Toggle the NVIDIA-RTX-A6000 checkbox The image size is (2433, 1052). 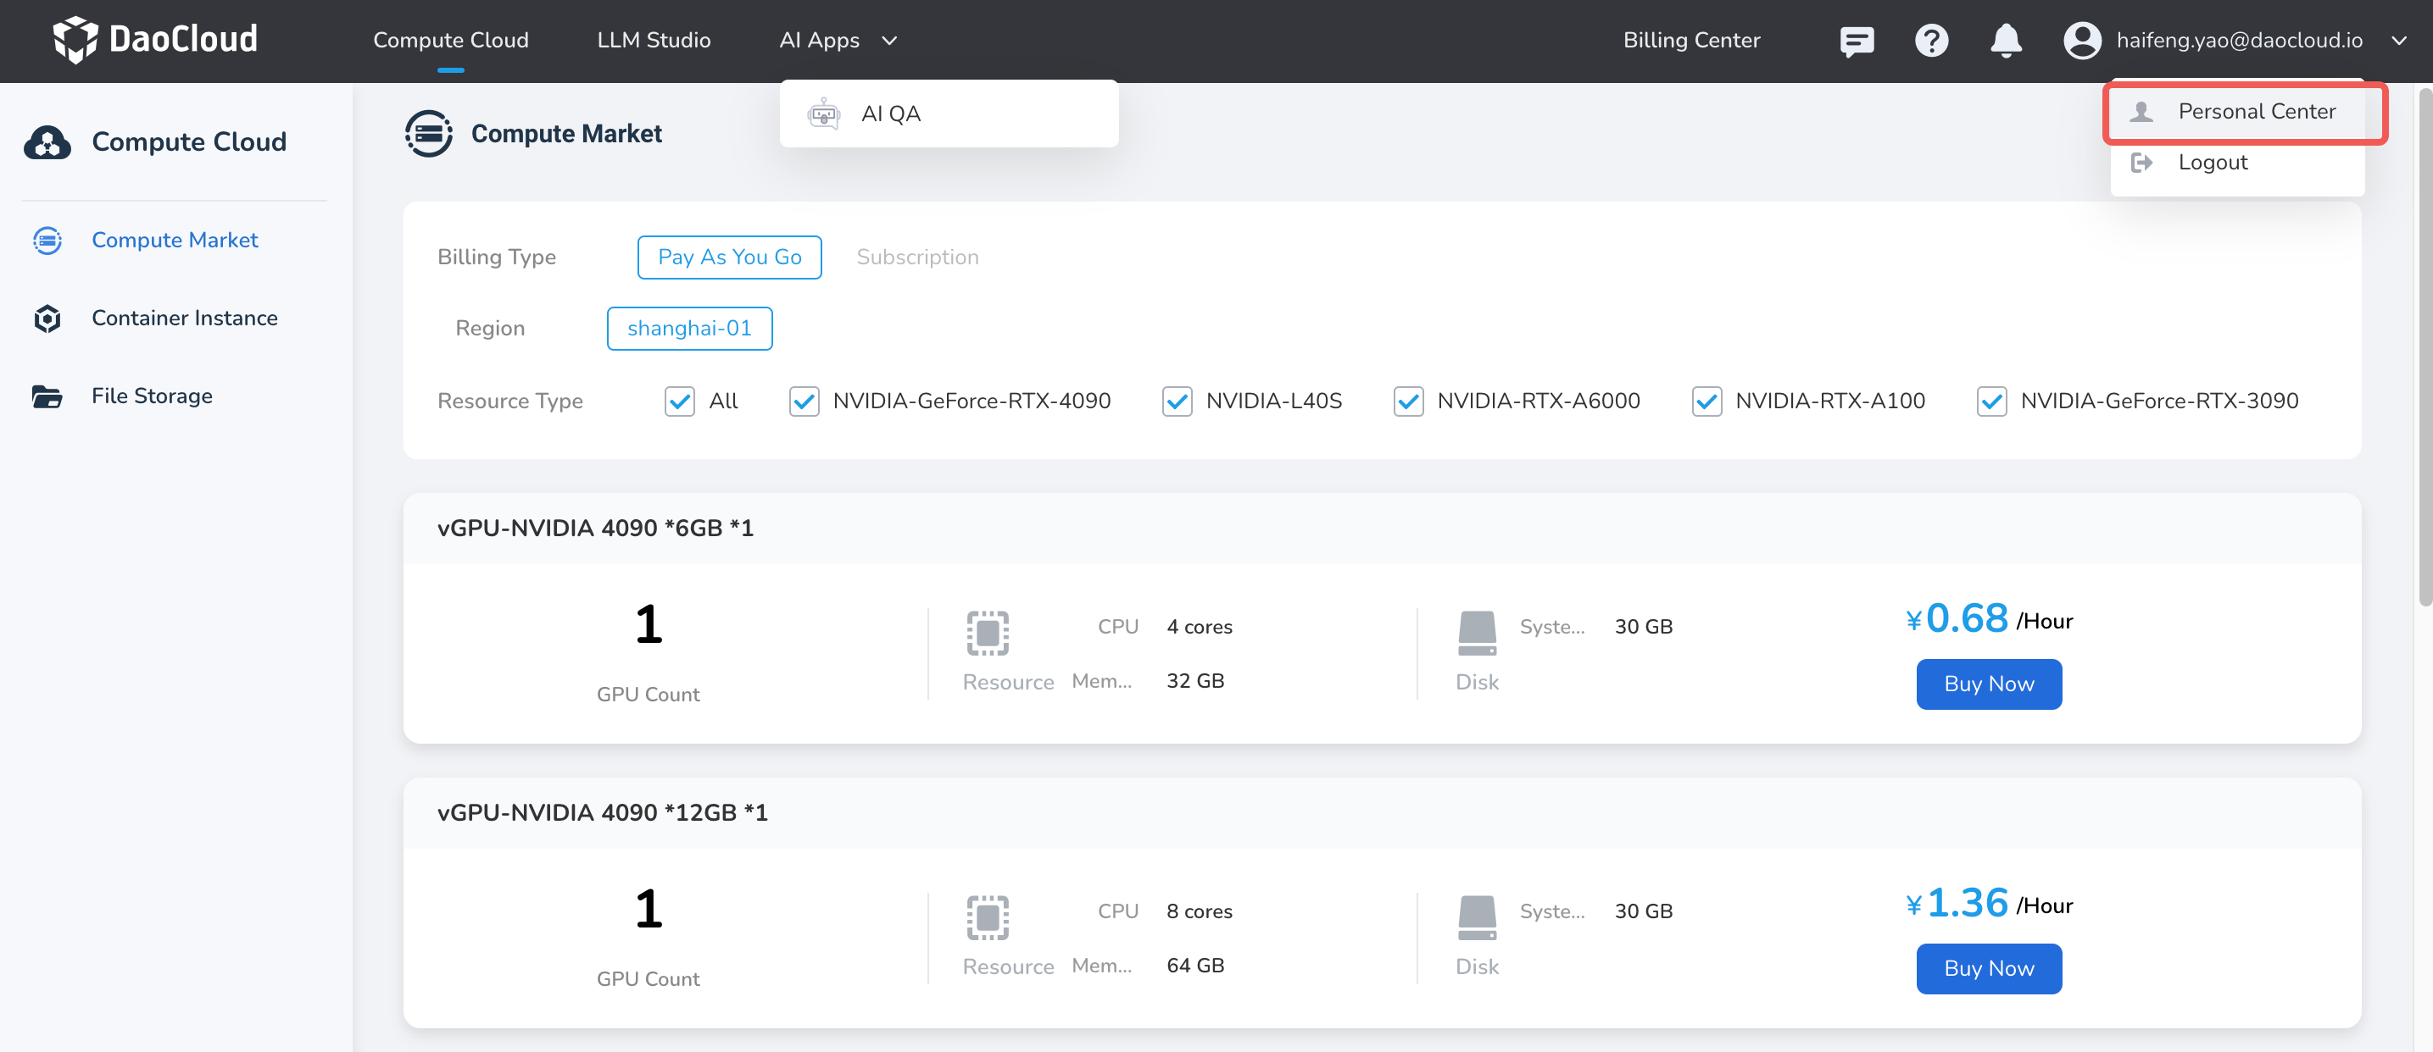[x=1407, y=401]
